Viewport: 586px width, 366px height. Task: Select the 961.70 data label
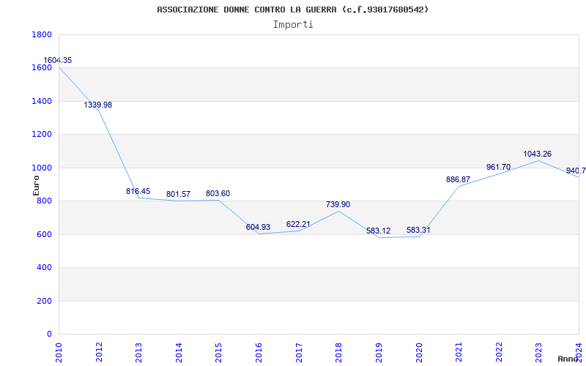click(498, 167)
